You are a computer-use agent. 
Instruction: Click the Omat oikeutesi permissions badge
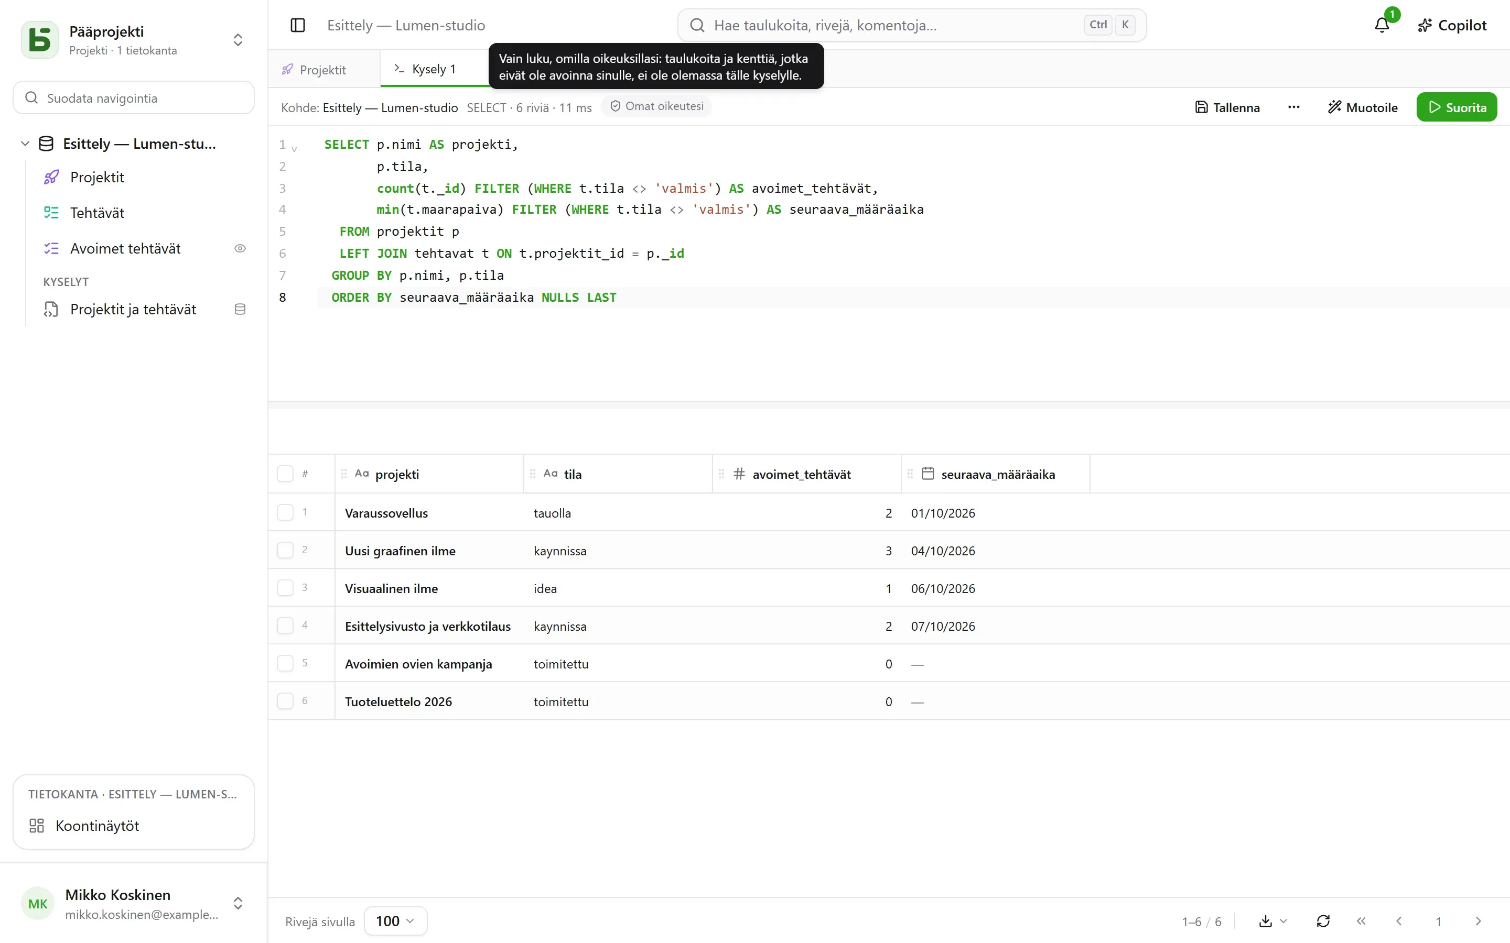point(656,107)
